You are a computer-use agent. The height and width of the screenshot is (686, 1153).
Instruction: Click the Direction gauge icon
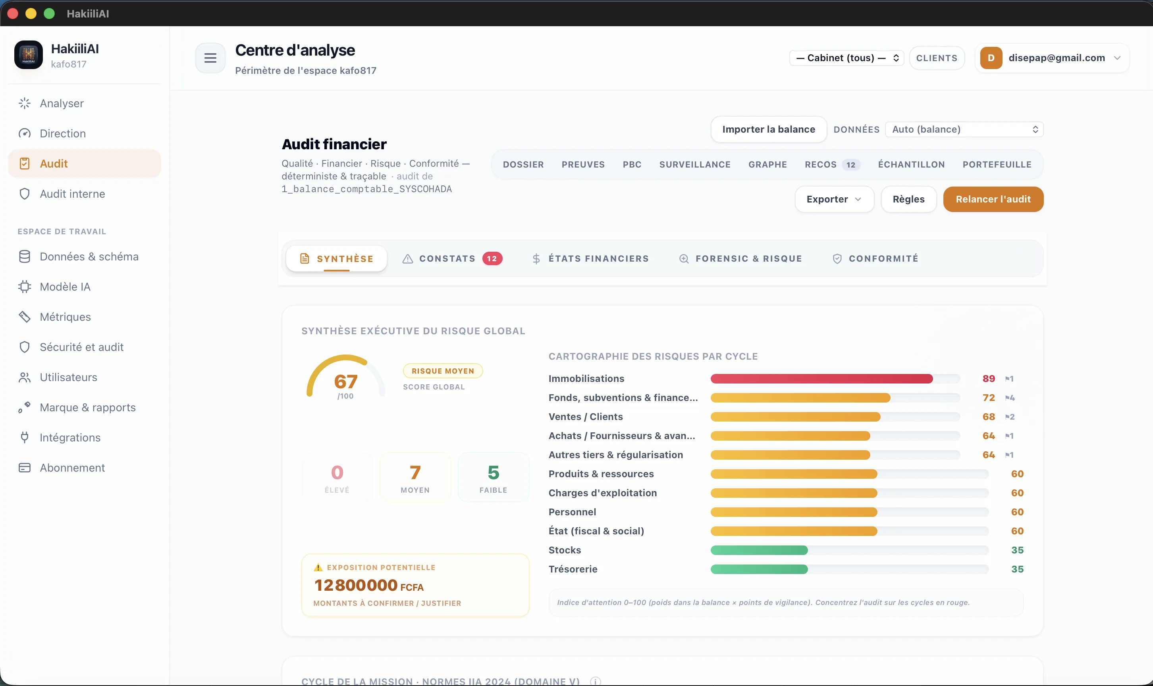[x=25, y=133]
